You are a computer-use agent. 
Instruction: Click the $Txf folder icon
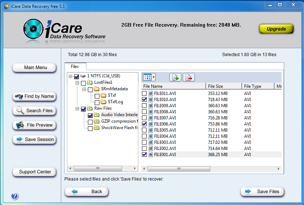(x=103, y=95)
